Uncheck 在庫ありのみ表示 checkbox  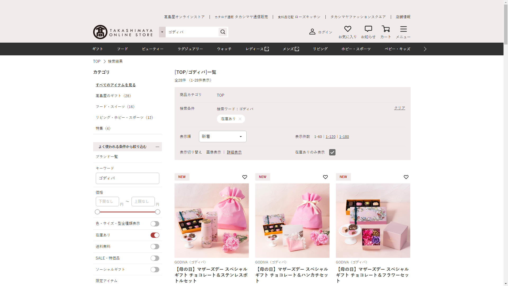(332, 152)
